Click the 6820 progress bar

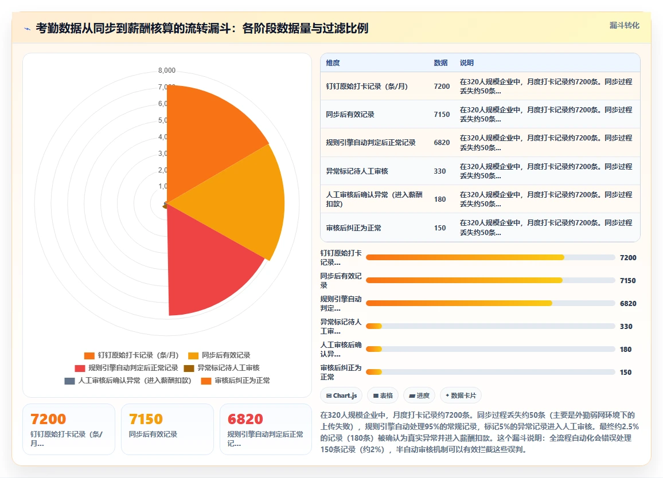(490, 303)
